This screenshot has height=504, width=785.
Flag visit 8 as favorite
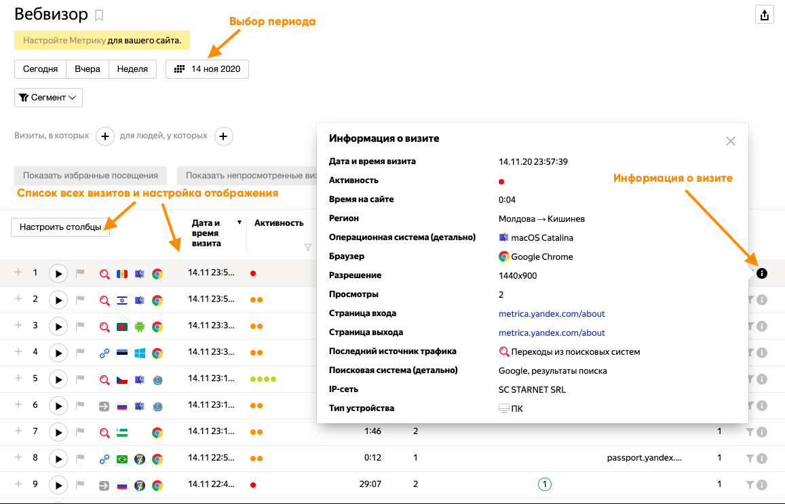tap(80, 459)
